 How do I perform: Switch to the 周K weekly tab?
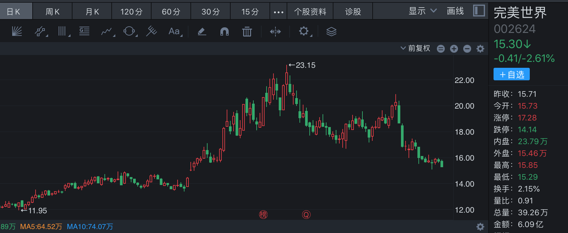click(x=52, y=12)
